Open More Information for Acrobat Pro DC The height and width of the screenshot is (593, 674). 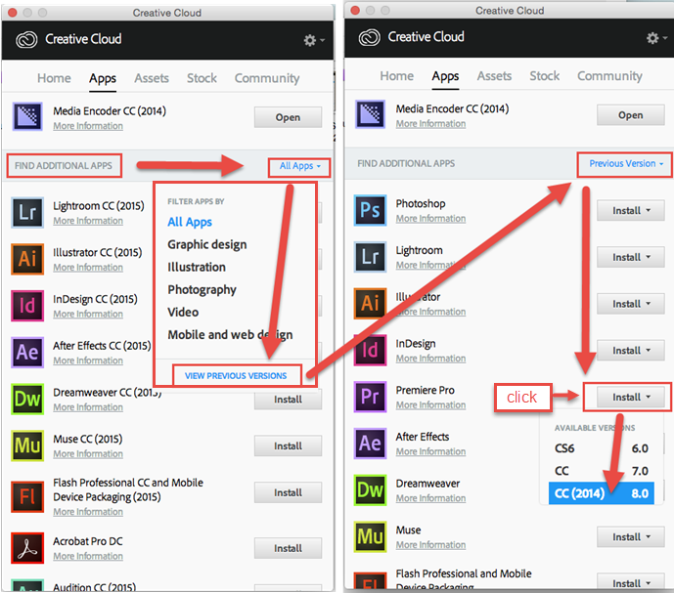(x=88, y=557)
